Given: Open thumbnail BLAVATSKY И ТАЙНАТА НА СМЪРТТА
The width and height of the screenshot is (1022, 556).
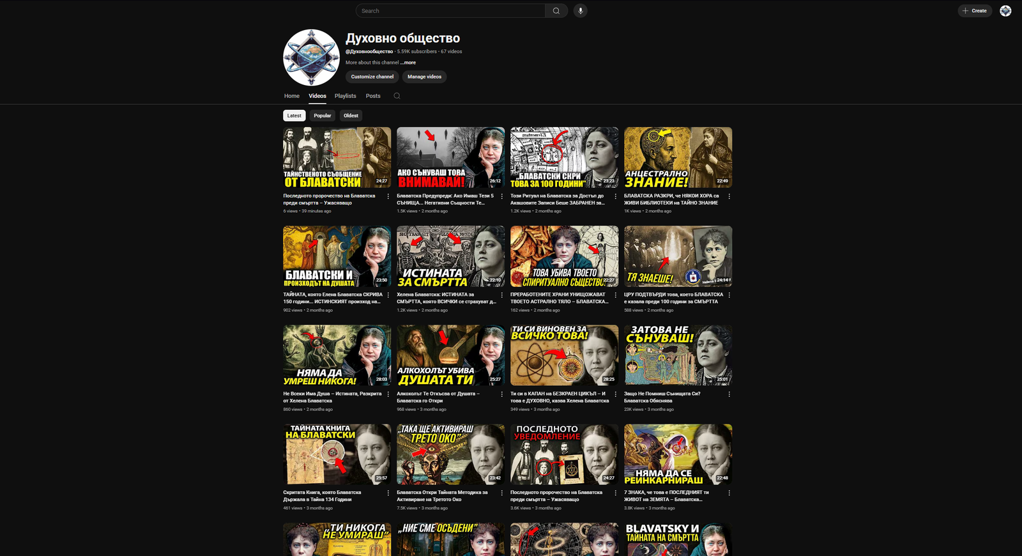Looking at the screenshot, I should click(678, 539).
